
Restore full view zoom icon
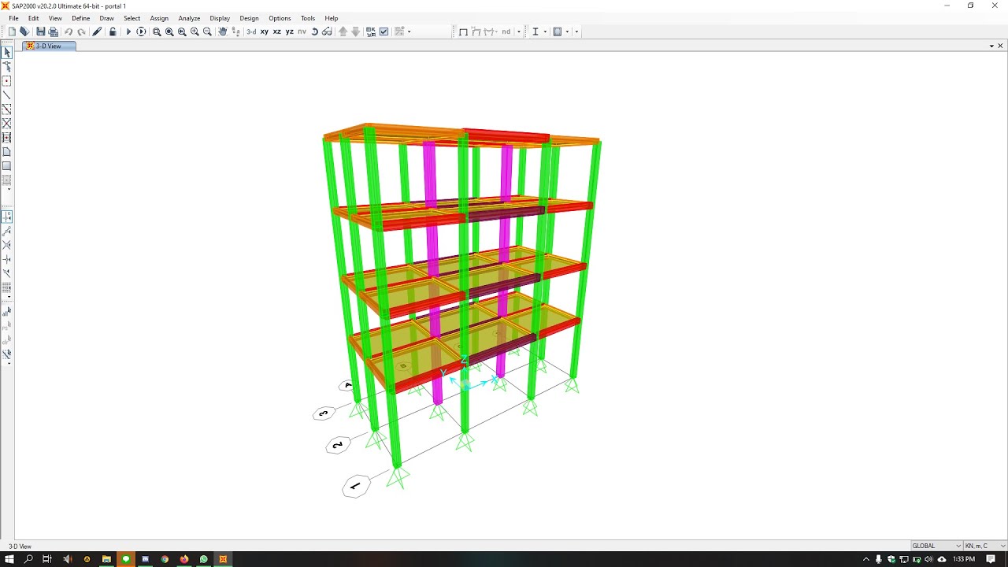tap(169, 31)
